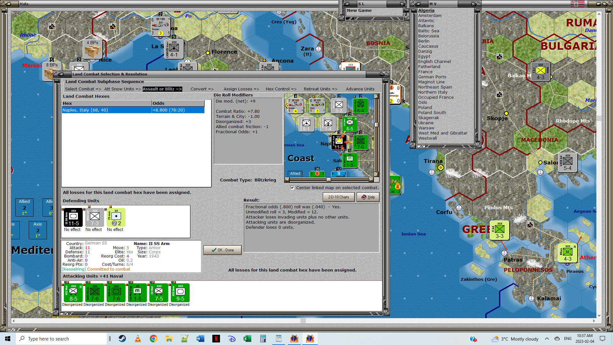
Task: Click the Help button in combat dialog
Action: [368, 197]
